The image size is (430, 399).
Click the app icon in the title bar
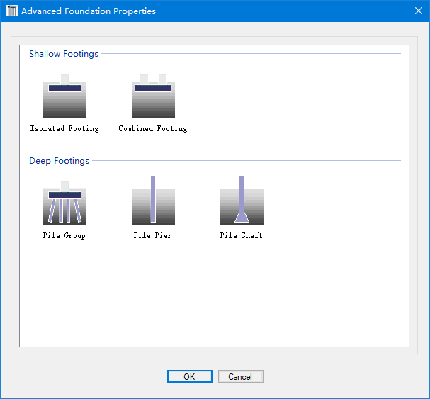pos(11,11)
